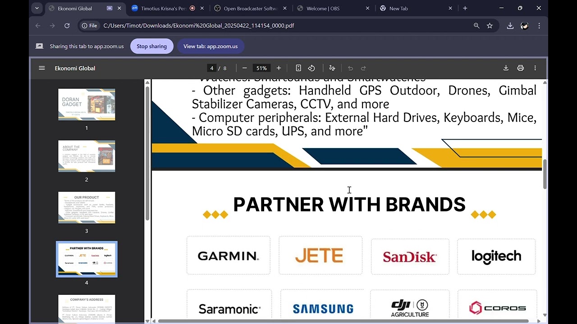The height and width of the screenshot is (324, 577).
Task: Open the Chrome downloads icon
Action: tap(510, 26)
